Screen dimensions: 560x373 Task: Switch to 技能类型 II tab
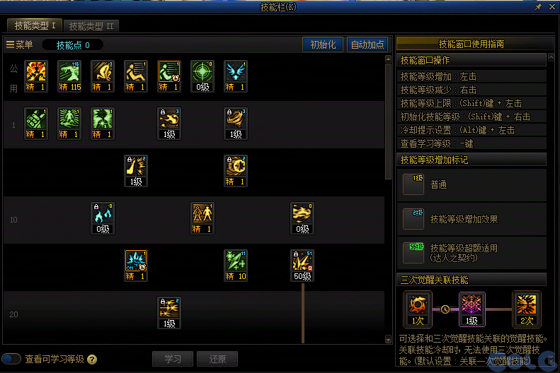(91, 26)
